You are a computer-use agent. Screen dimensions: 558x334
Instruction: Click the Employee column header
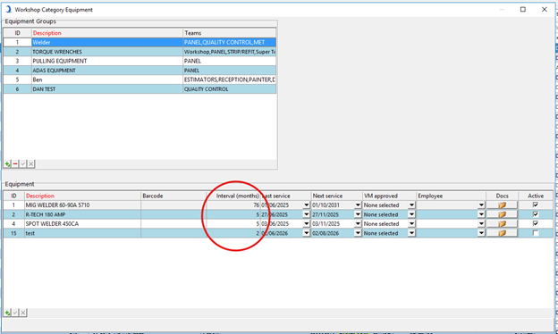452,196
